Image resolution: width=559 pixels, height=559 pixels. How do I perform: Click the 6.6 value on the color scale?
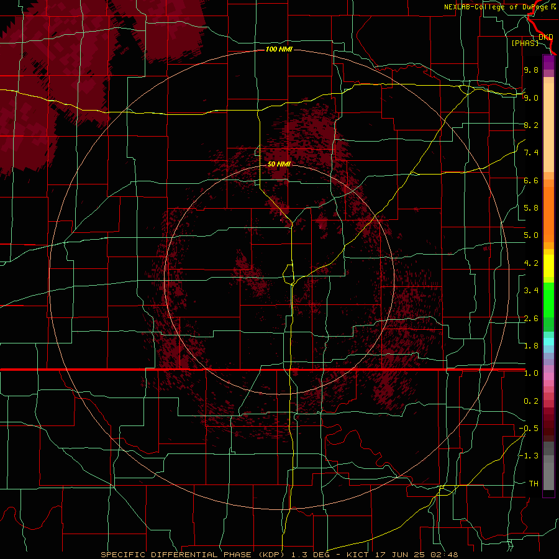[531, 180]
